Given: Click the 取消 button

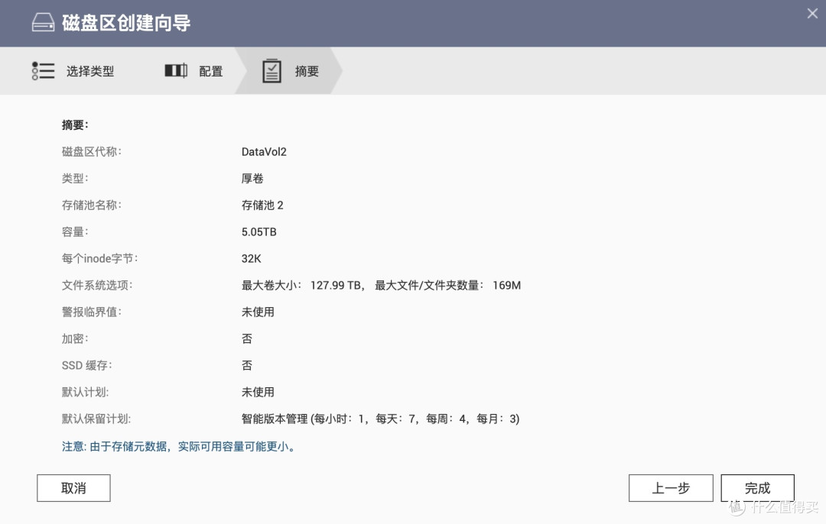Looking at the screenshot, I should (x=73, y=487).
